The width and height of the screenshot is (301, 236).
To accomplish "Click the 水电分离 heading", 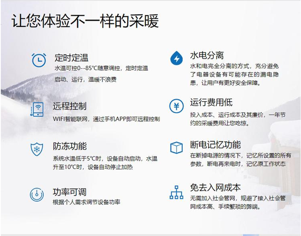I will [207, 55].
